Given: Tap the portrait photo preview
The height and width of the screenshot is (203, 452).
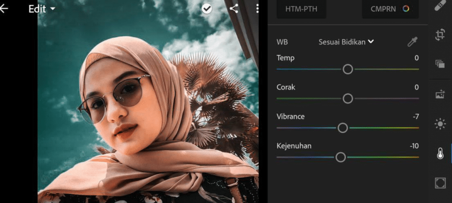Looking at the screenshot, I should 148,106.
